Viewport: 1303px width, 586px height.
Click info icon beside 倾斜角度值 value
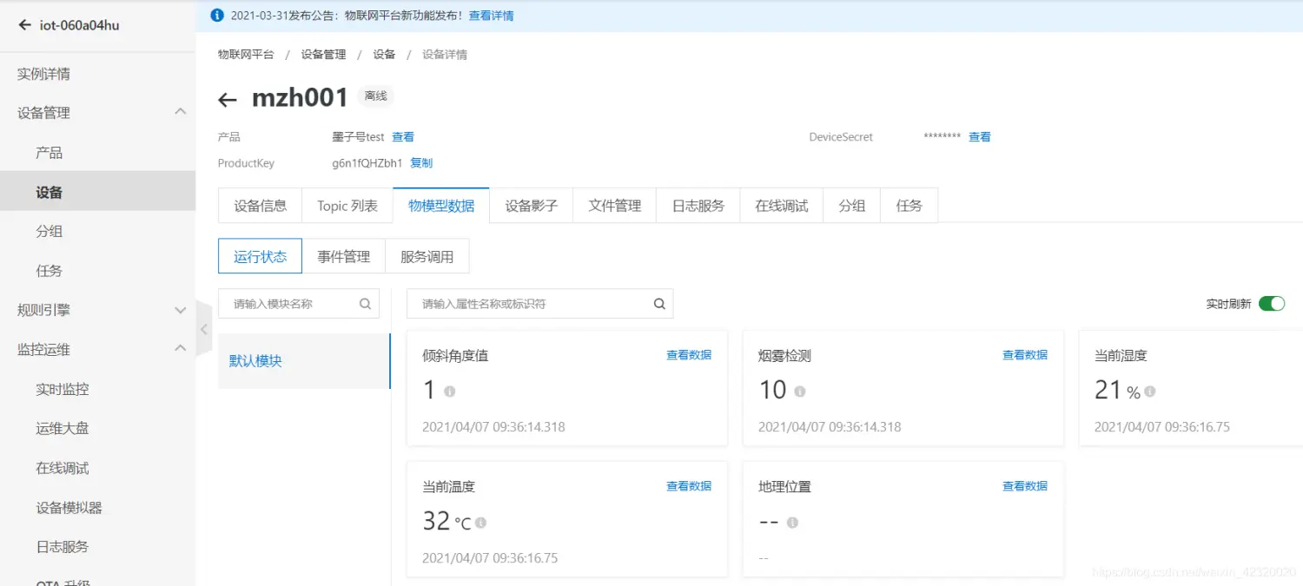[450, 392]
